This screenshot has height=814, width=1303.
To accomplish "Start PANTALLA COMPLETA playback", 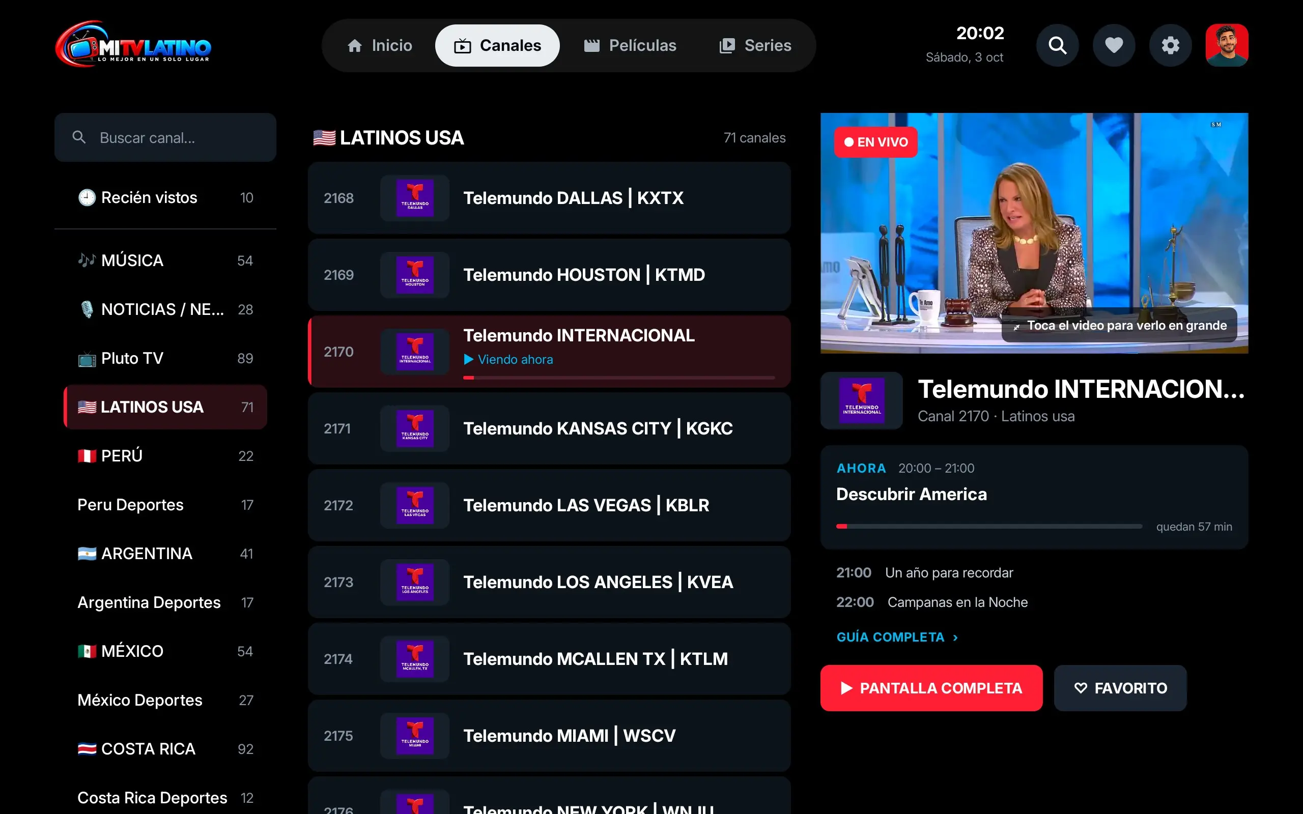I will pos(931,688).
